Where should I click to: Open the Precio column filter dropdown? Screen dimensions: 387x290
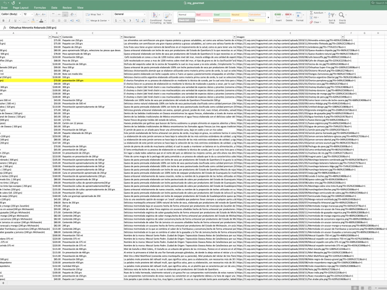pos(60,37)
